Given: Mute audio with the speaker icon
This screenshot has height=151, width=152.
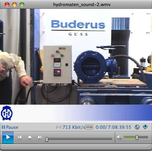Looking at the screenshot, I should (x=119, y=137).
